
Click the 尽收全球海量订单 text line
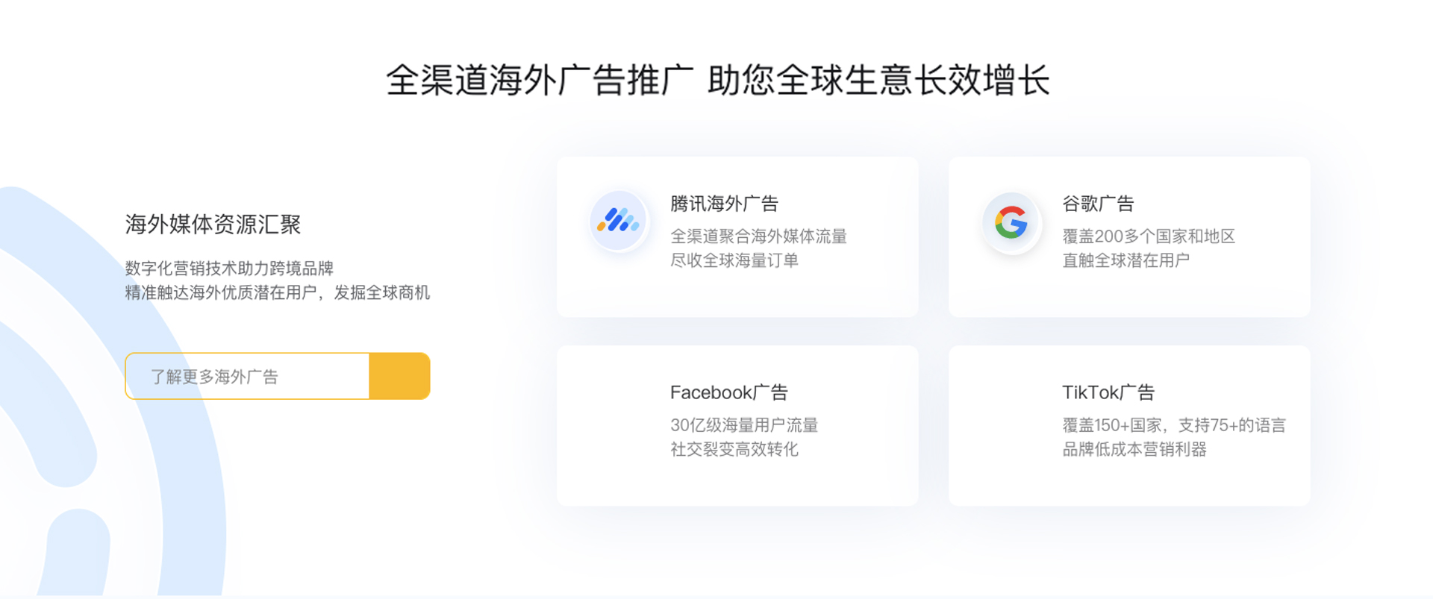(x=734, y=260)
